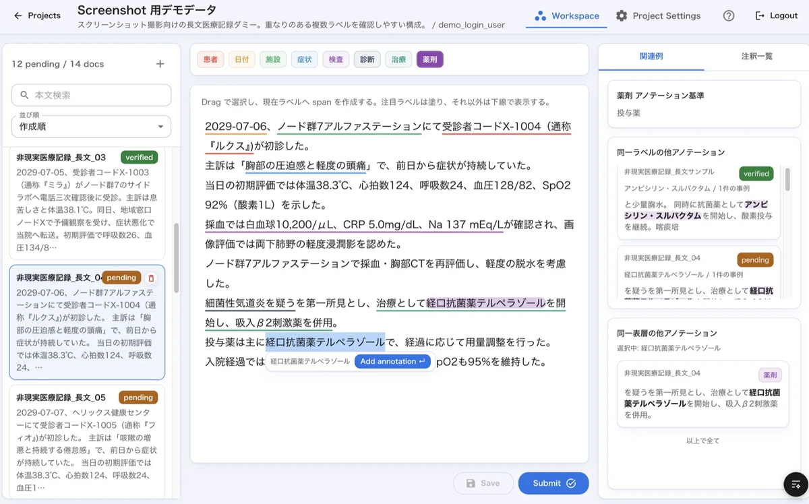809x504 pixels.
Task: Click the highlighted 経口抗菌薬テルペラゾール in the 治療として sentence
Action: 486,303
